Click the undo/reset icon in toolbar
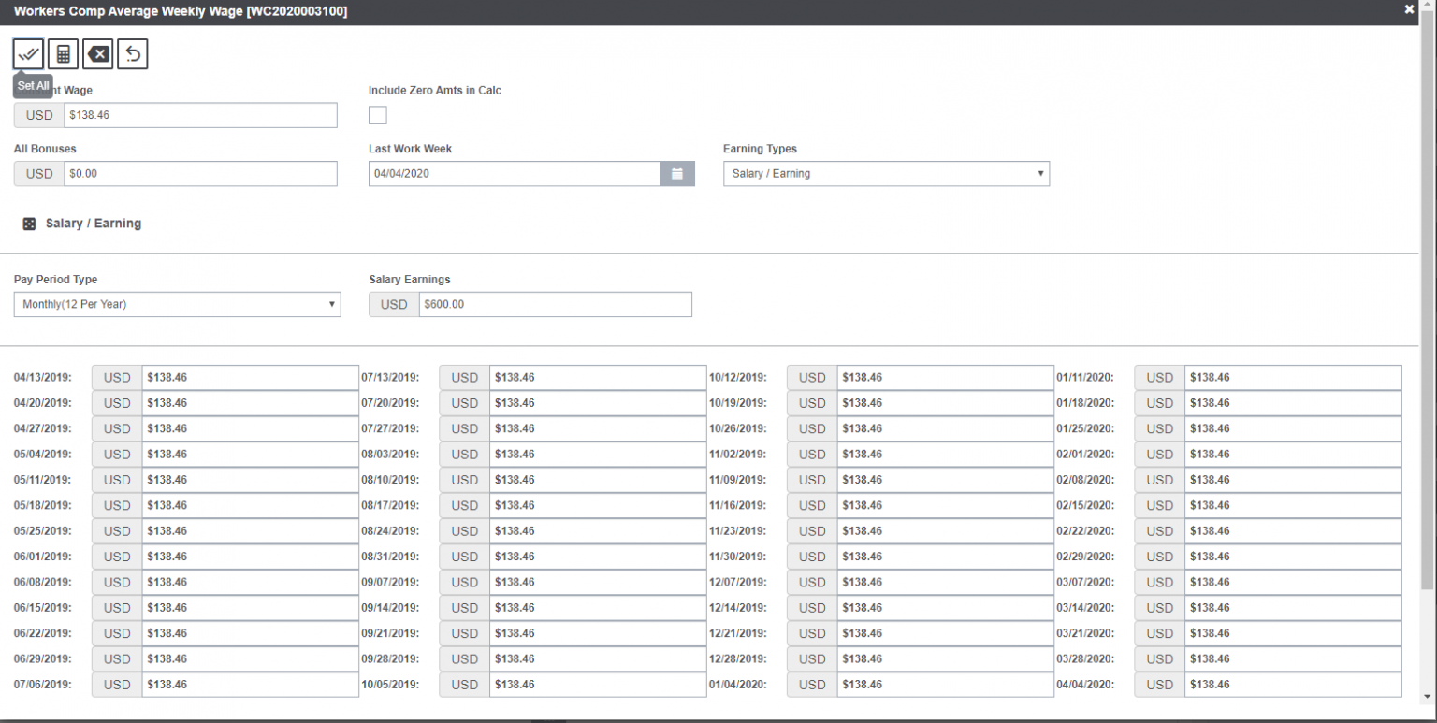Screen dimensions: 1437x723 [132, 53]
